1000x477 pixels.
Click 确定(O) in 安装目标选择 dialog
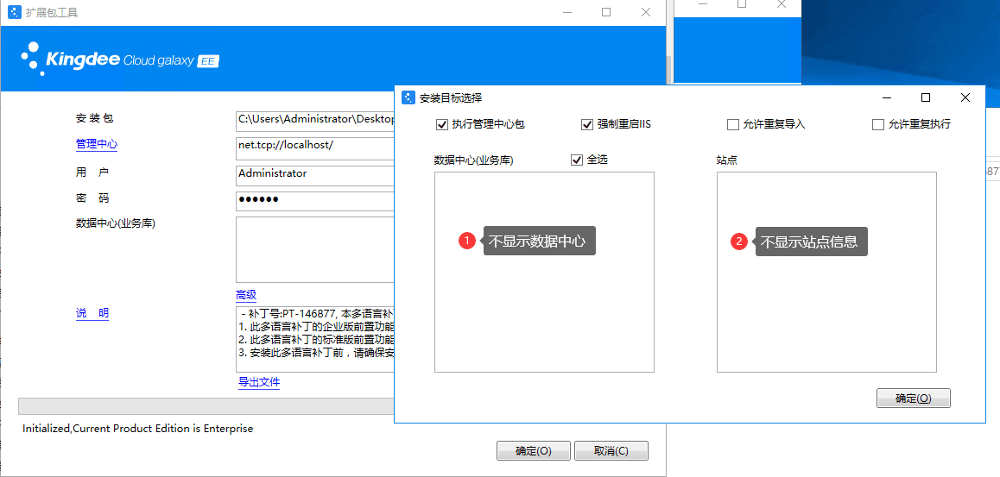coord(913,399)
